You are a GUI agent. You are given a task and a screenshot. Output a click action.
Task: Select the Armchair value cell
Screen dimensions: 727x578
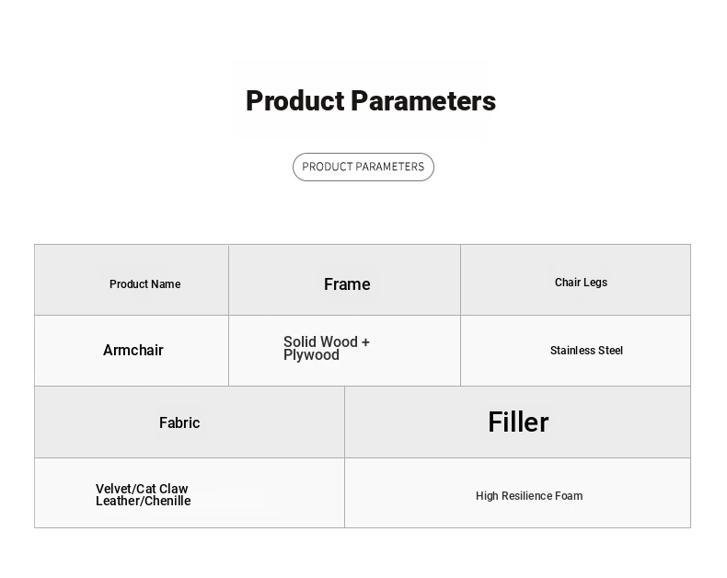coord(133,351)
